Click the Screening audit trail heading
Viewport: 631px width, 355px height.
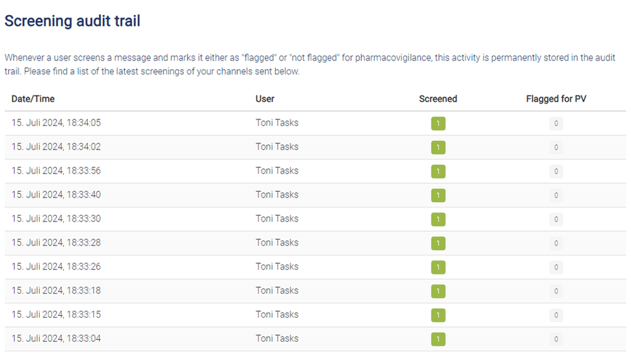click(73, 21)
